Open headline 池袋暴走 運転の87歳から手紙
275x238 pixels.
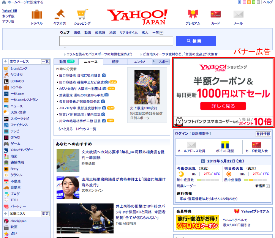pos(81,95)
